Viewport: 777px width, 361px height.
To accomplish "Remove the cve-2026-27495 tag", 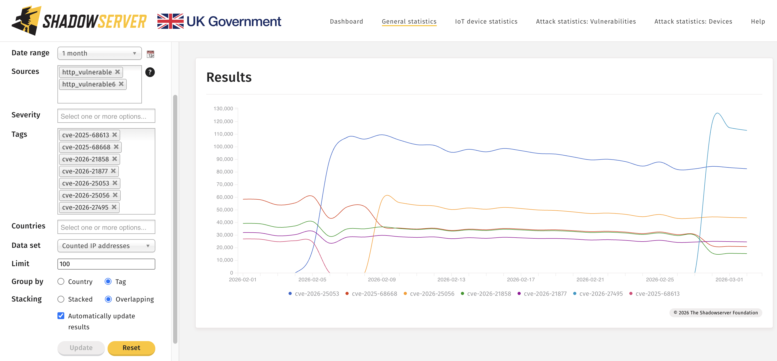I will (114, 207).
